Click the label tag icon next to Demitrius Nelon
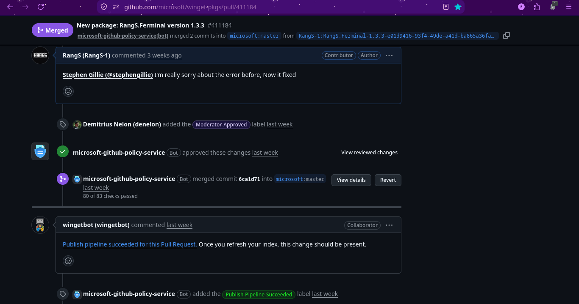The image size is (579, 304). (x=63, y=124)
